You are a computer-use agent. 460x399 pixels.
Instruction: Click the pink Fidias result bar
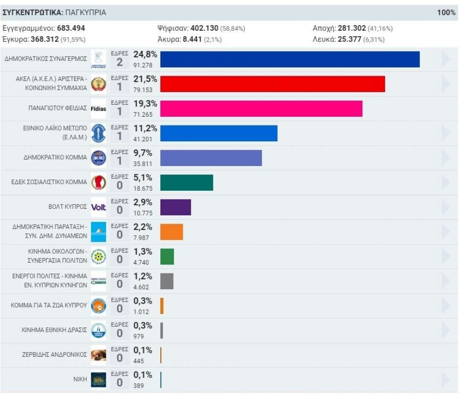pos(261,109)
